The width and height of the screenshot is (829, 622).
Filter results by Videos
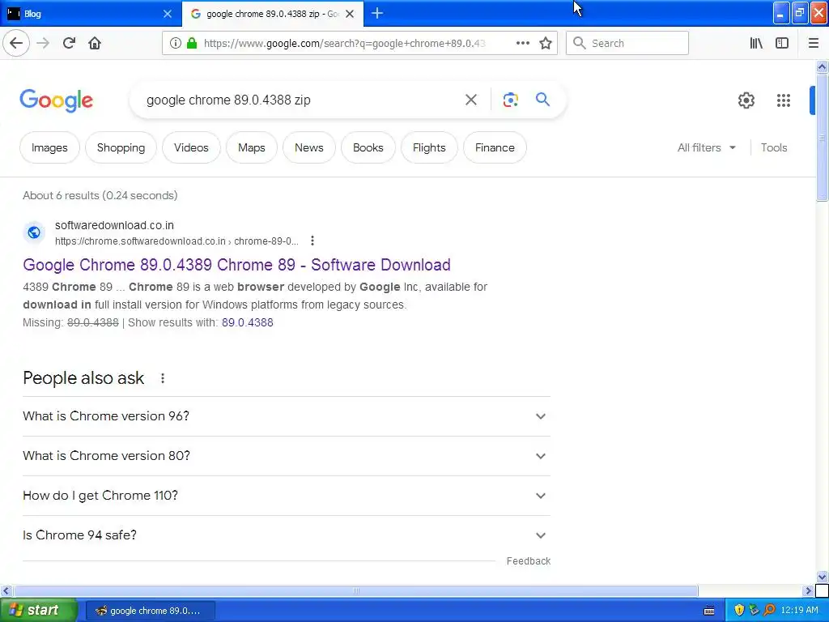pyautogui.click(x=191, y=147)
